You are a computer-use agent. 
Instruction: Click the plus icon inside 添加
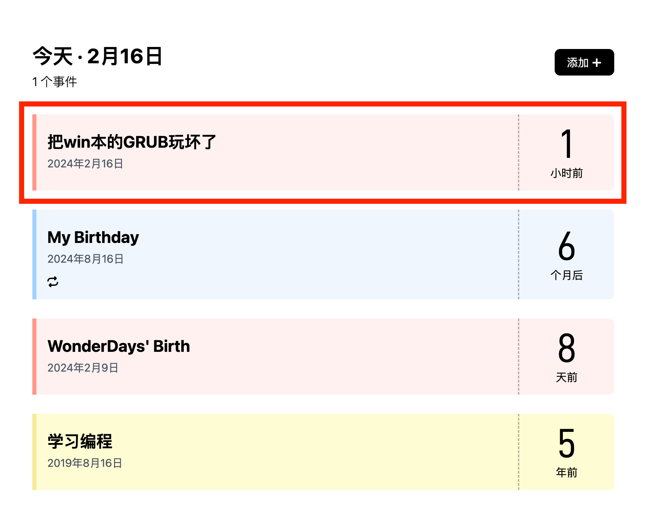pyautogui.click(x=597, y=63)
